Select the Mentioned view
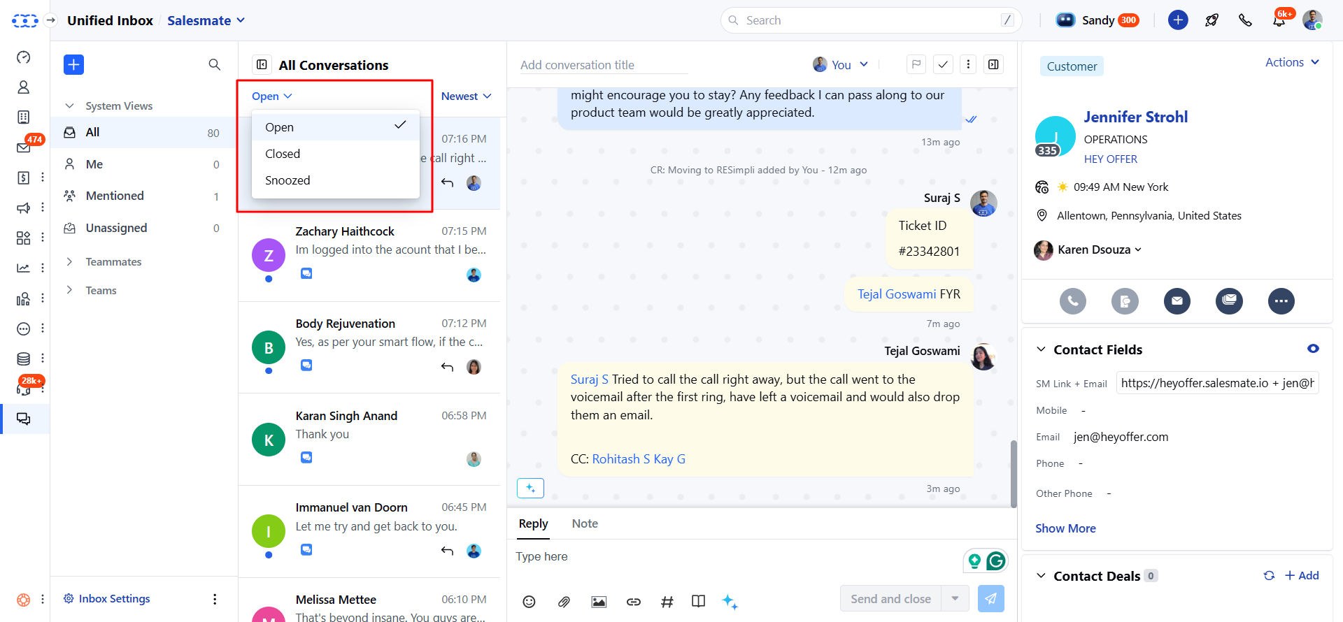 [143, 196]
